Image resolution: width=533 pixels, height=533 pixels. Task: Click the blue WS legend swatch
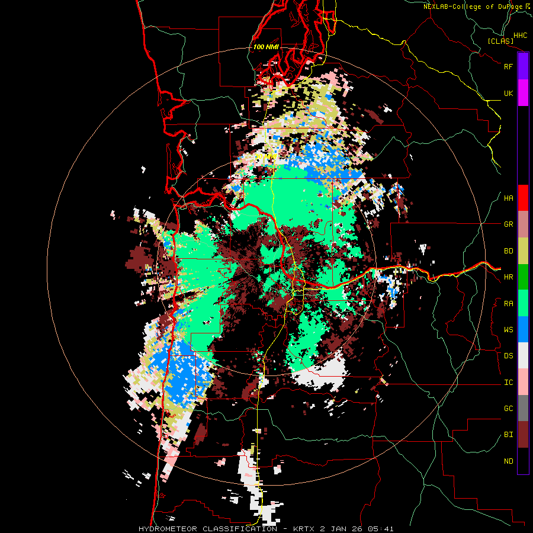coord(523,329)
